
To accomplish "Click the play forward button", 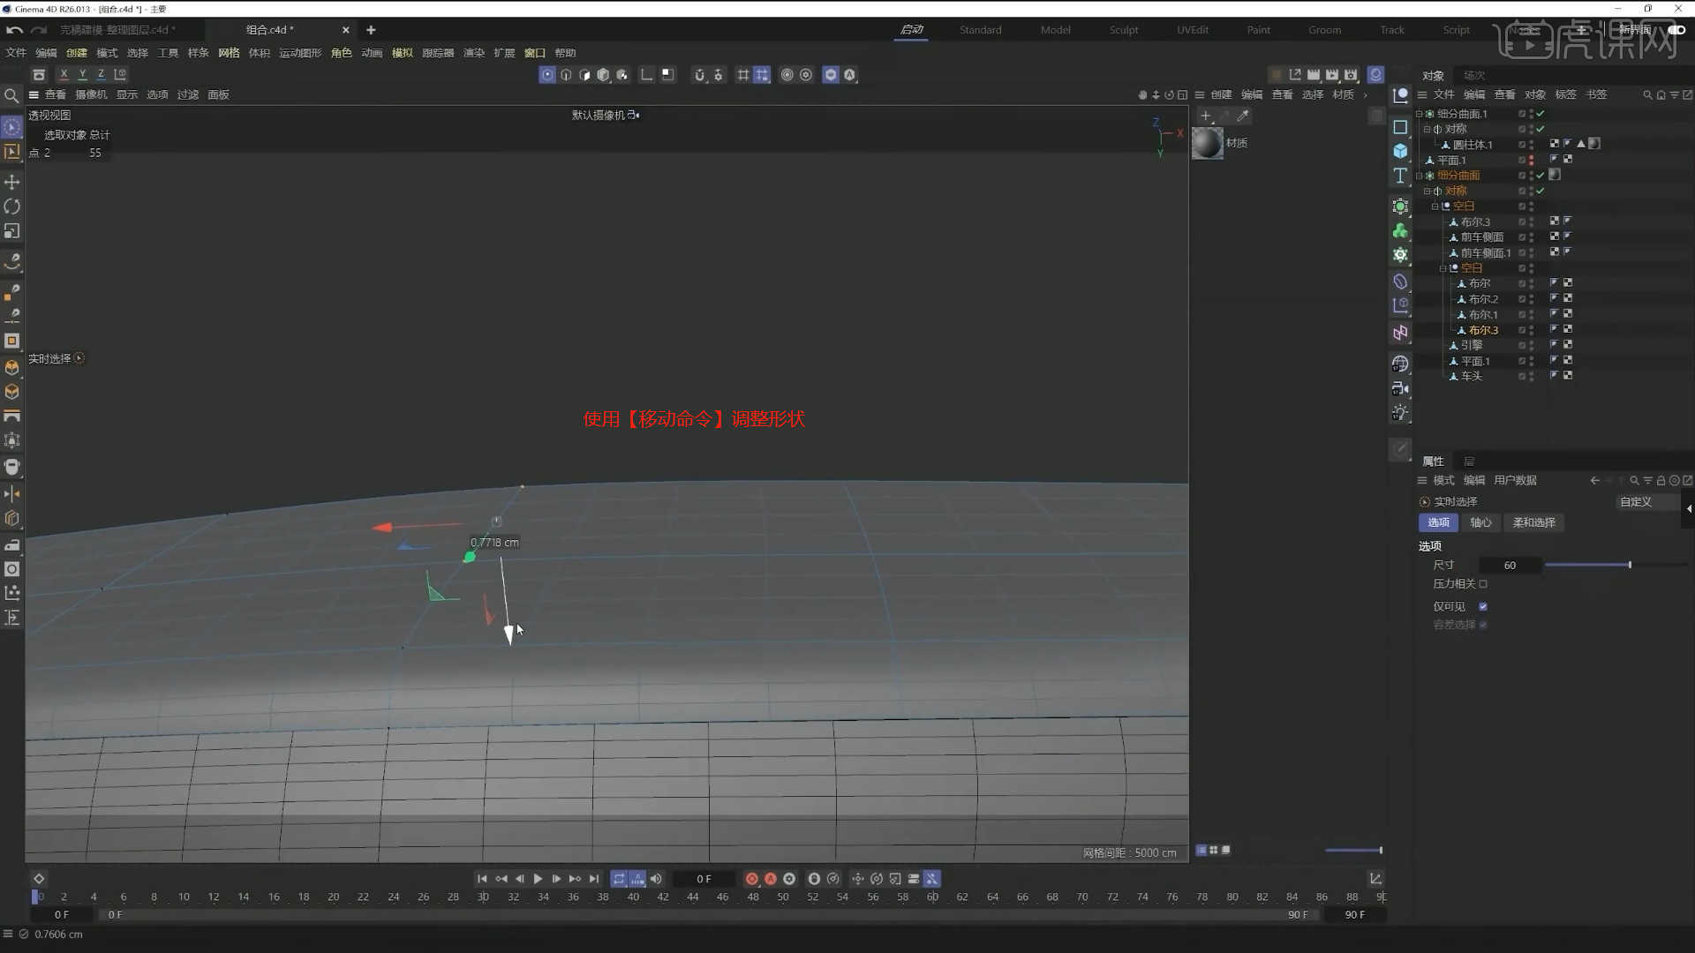I will pyautogui.click(x=538, y=880).
